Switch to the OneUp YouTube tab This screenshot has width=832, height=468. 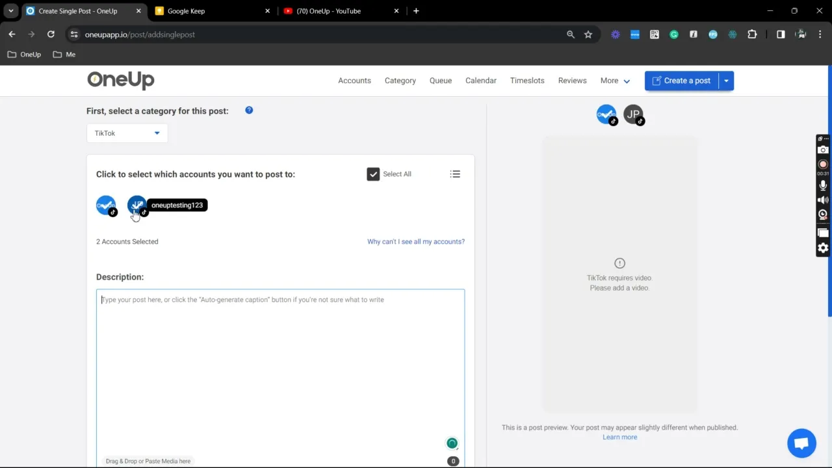point(341,11)
